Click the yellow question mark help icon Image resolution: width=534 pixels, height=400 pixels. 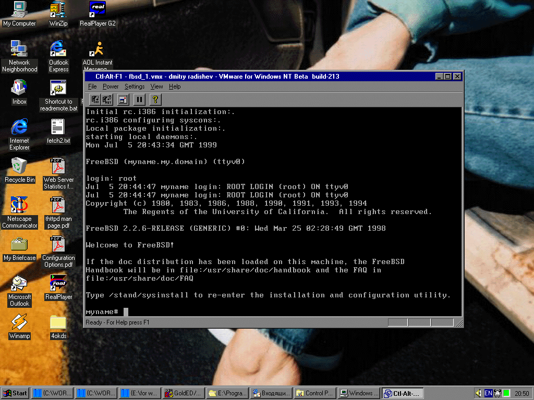point(155,99)
